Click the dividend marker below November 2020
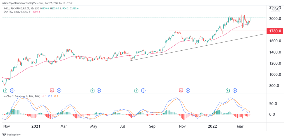286x138 pixels. click(12, 90)
